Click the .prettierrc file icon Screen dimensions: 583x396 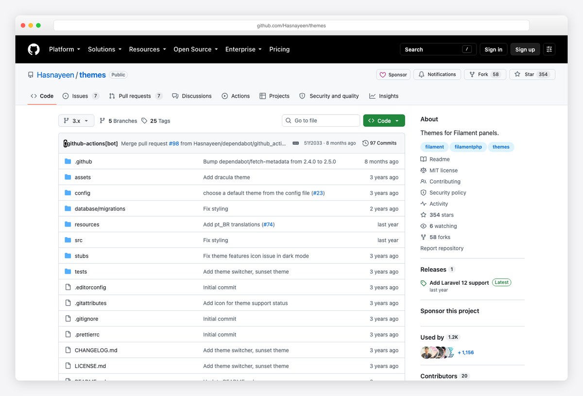click(x=68, y=334)
